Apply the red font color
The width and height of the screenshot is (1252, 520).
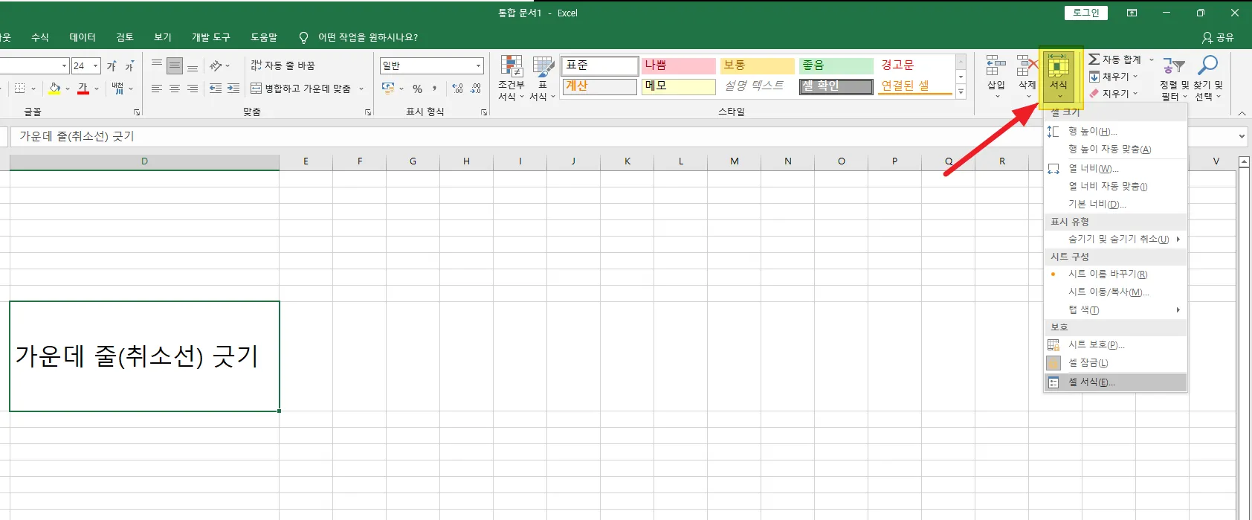(x=83, y=89)
